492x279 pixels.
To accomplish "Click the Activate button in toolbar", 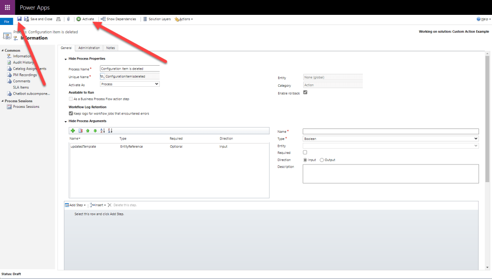I will tap(85, 19).
